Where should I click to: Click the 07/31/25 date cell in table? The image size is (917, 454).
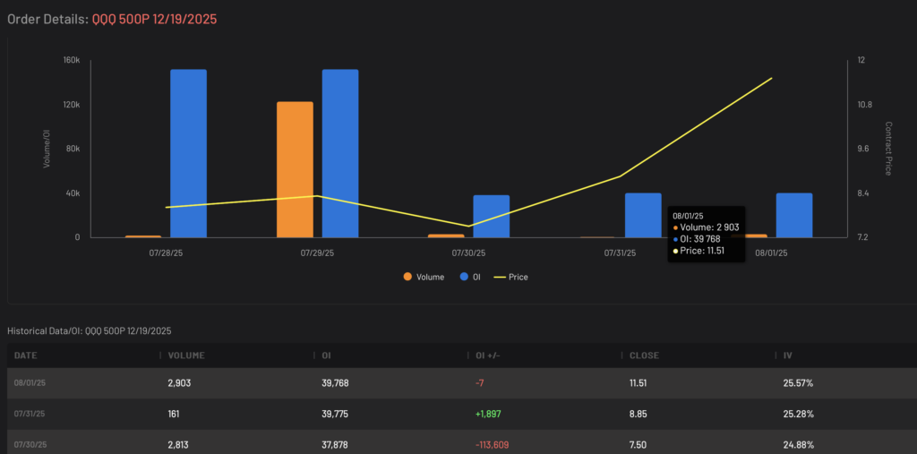coord(30,415)
